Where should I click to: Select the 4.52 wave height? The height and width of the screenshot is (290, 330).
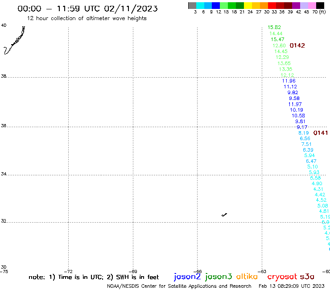[321, 200]
